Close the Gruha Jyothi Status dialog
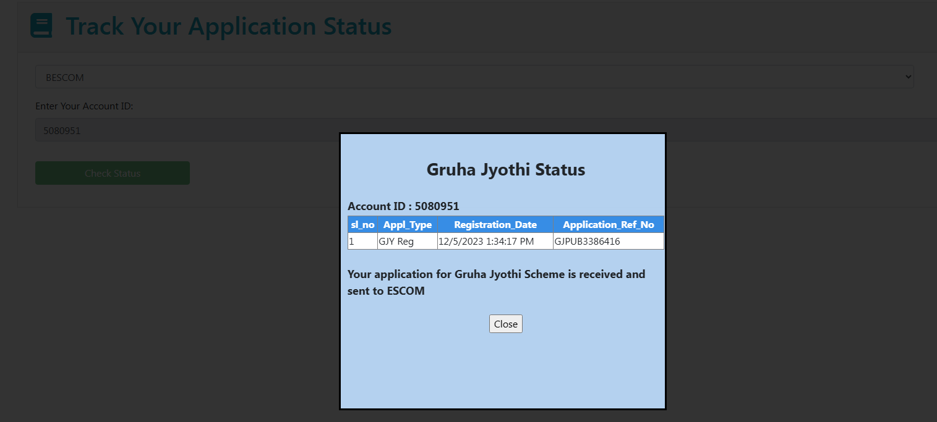 click(505, 324)
